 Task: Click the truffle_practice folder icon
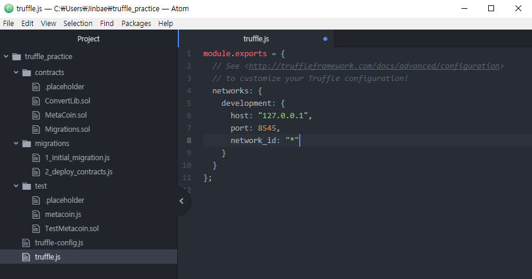pos(16,57)
